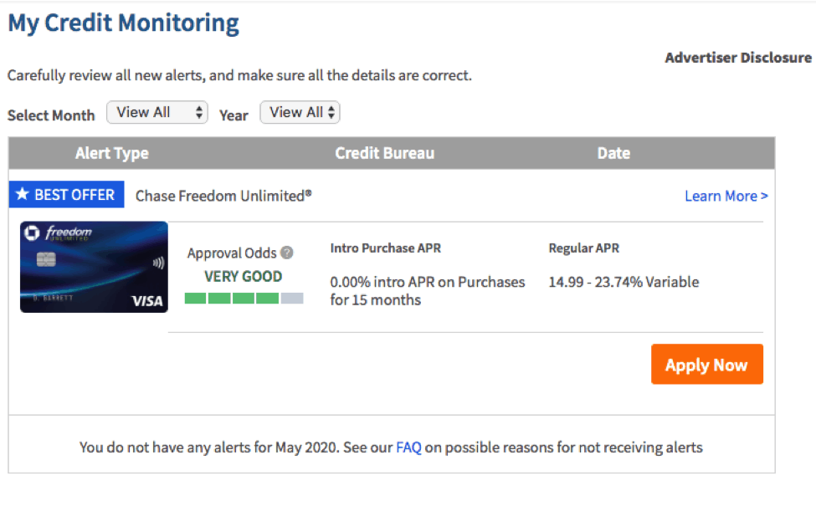816x511 pixels.
Task: Click the BEST OFFER badge
Action: pyautogui.click(x=67, y=194)
